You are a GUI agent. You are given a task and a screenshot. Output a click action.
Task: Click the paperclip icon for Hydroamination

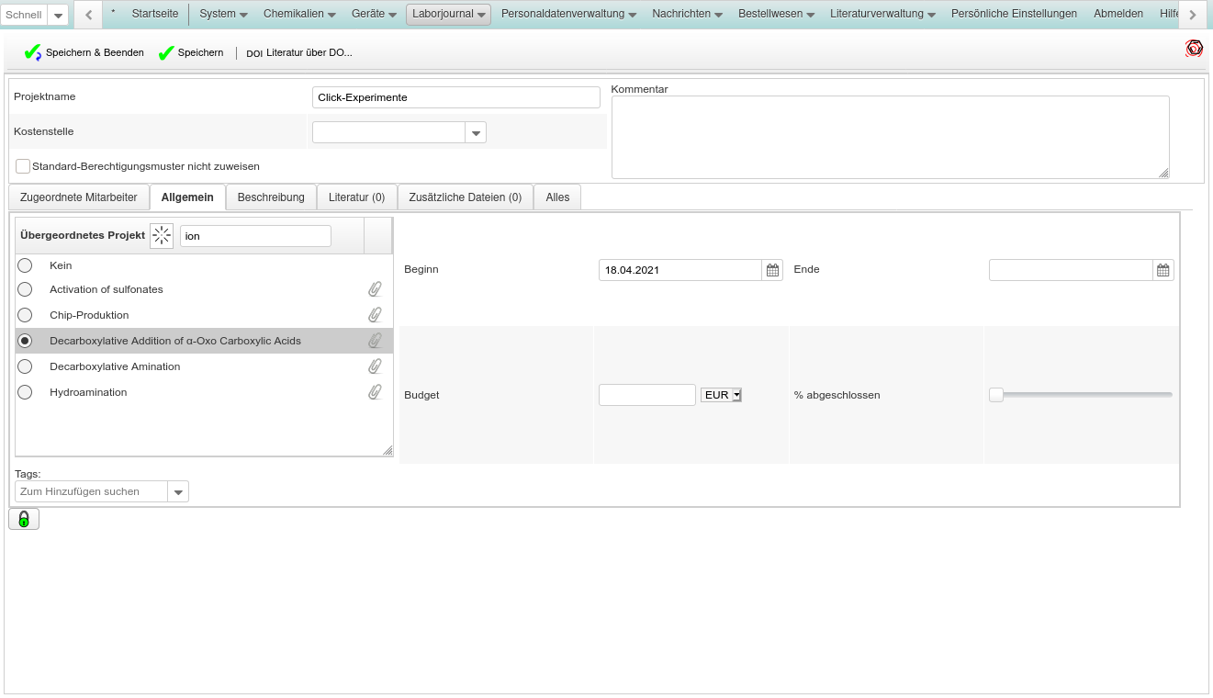[375, 392]
